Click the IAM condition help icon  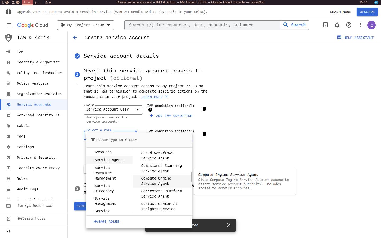[150, 109]
